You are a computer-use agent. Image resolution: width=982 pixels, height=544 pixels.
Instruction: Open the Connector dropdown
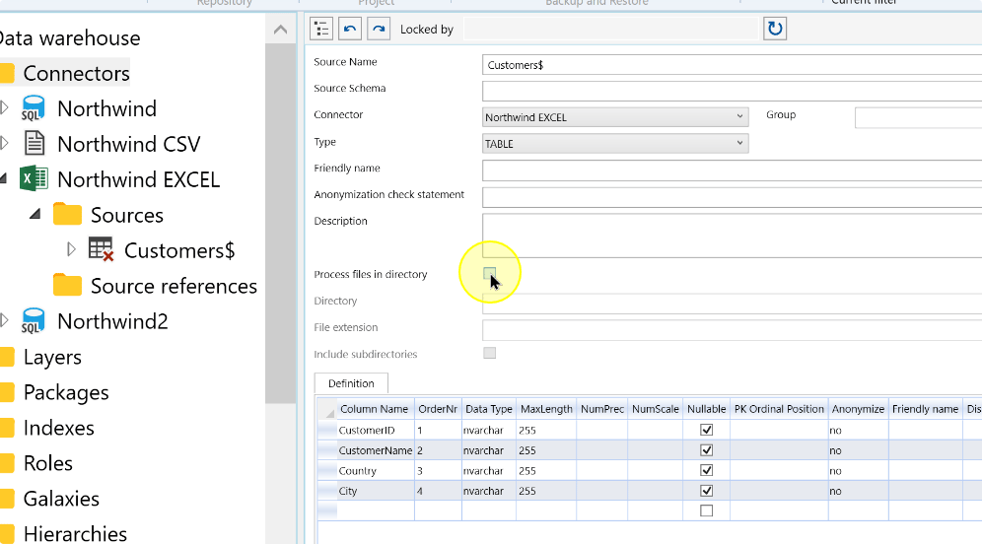[x=615, y=117]
